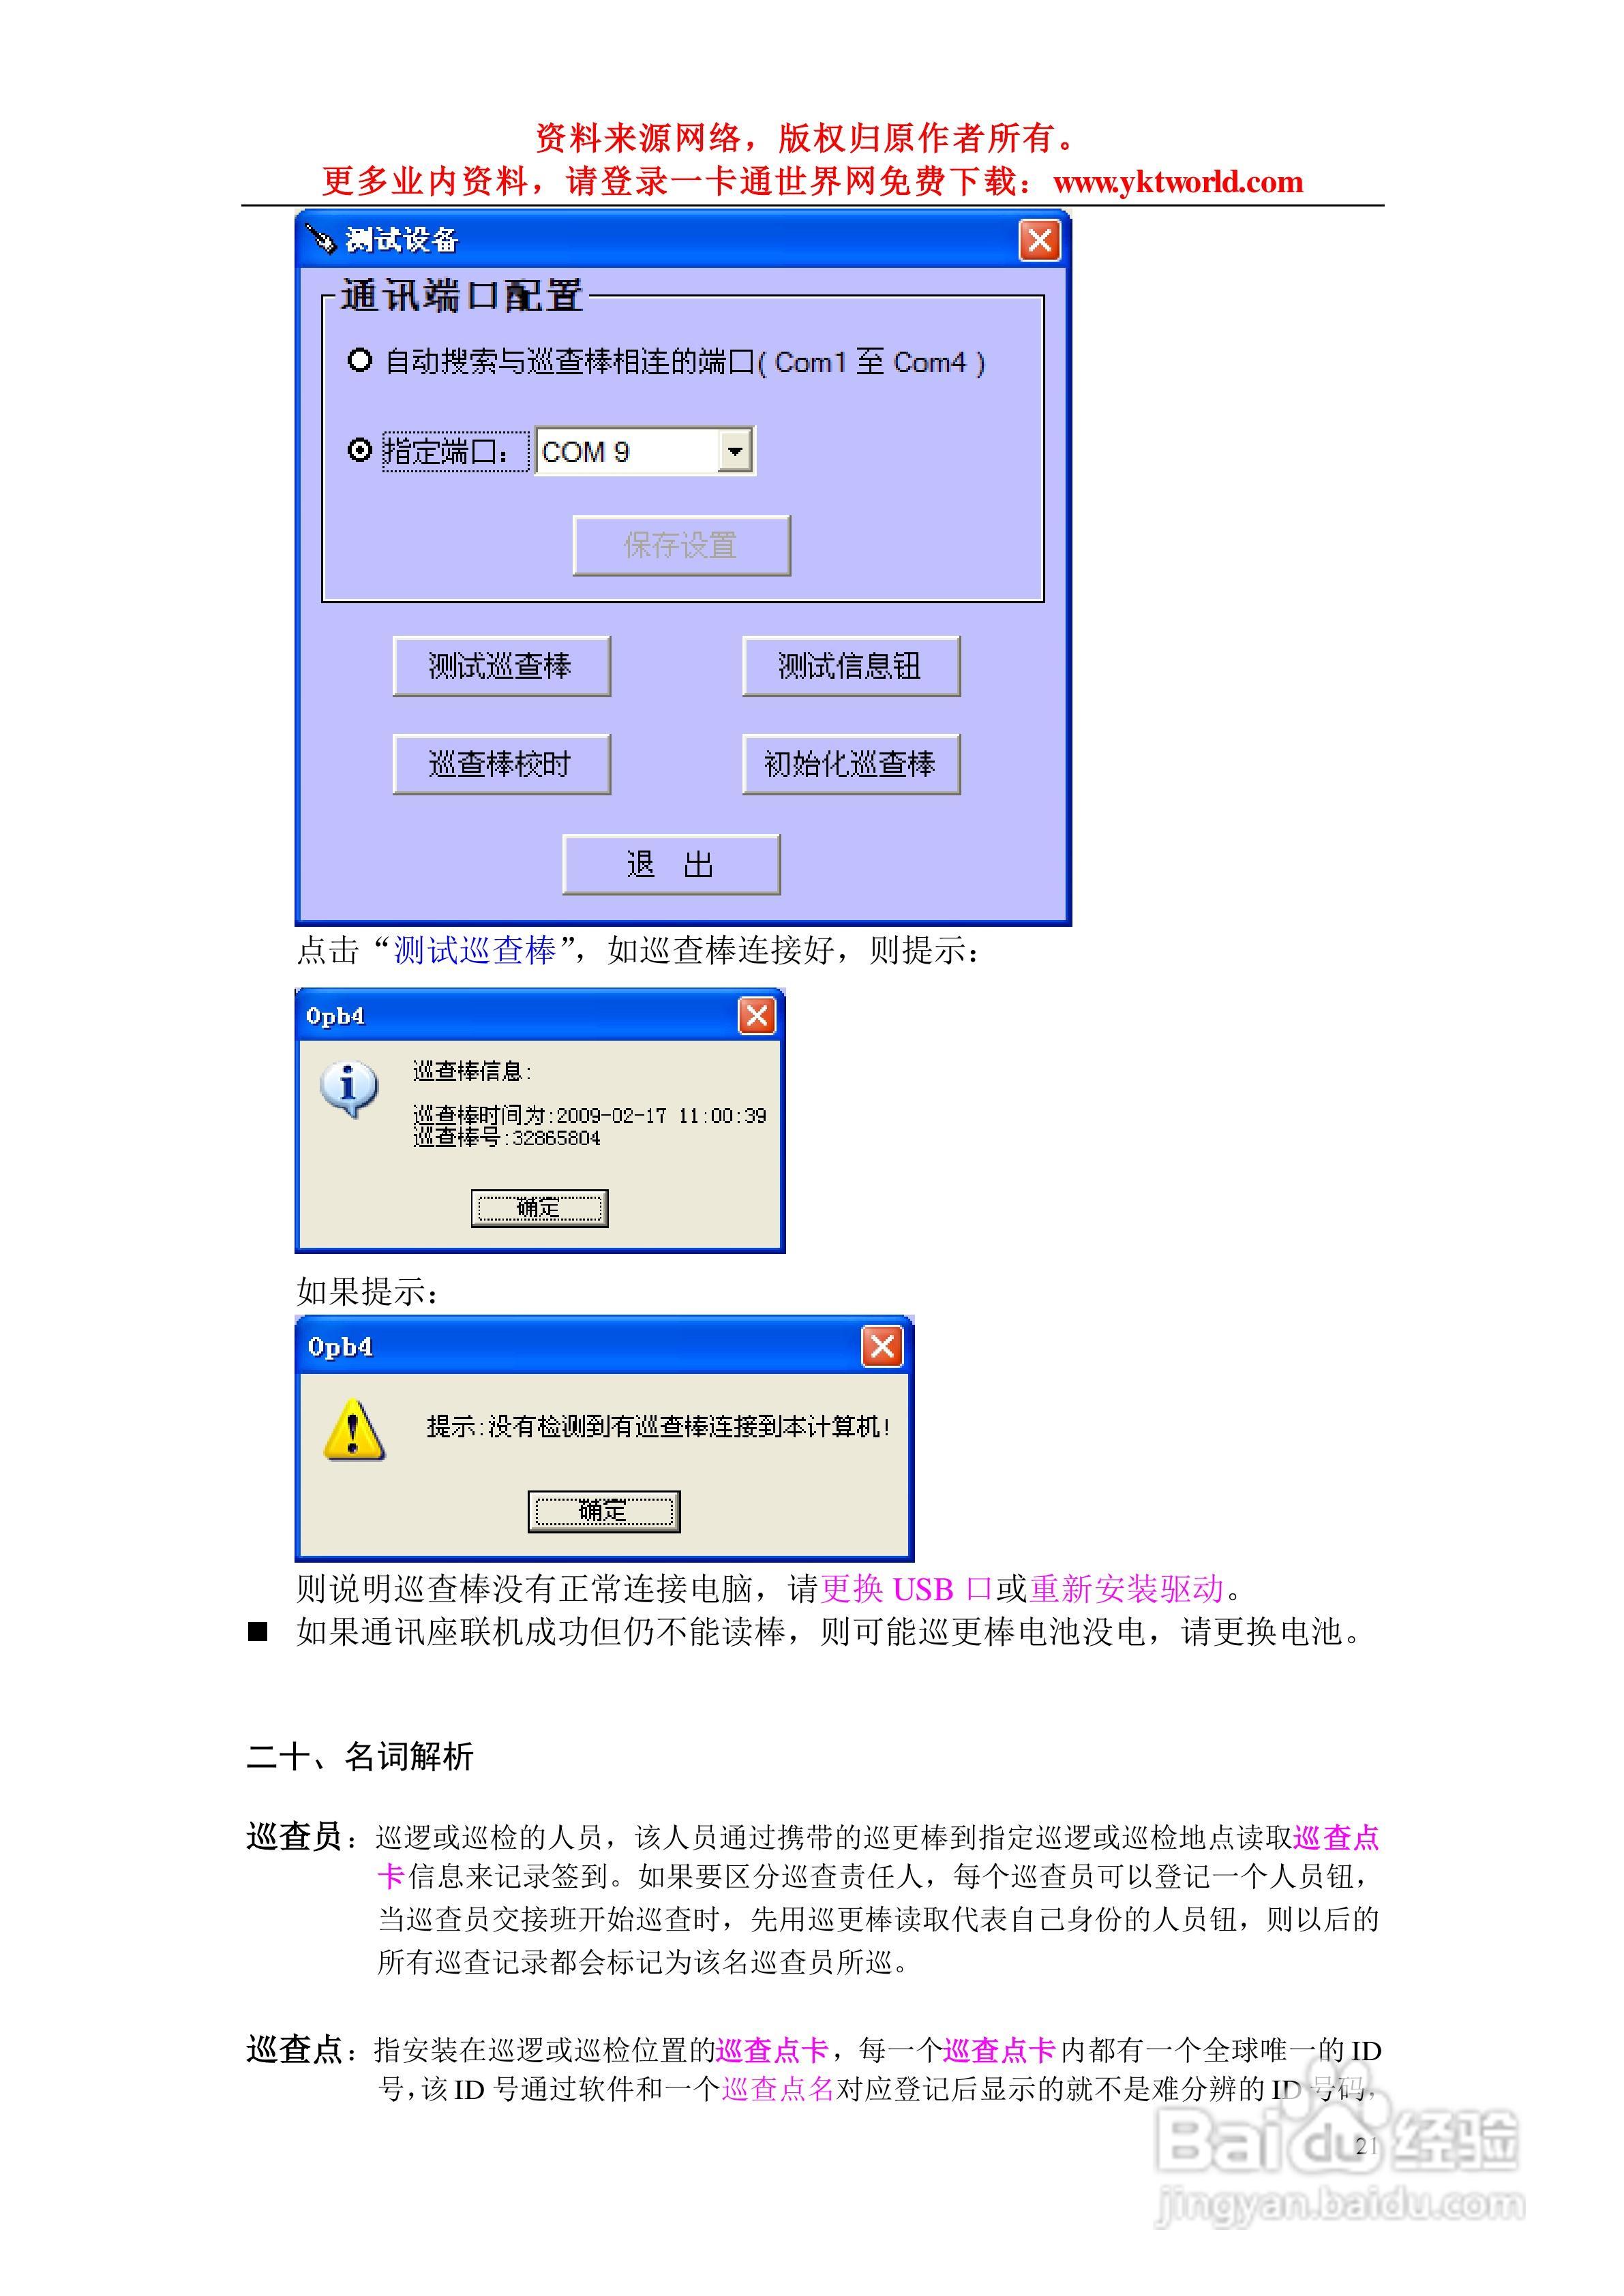Click the 保存设置 button
This screenshot has height=2296, width=1624.
tap(684, 541)
